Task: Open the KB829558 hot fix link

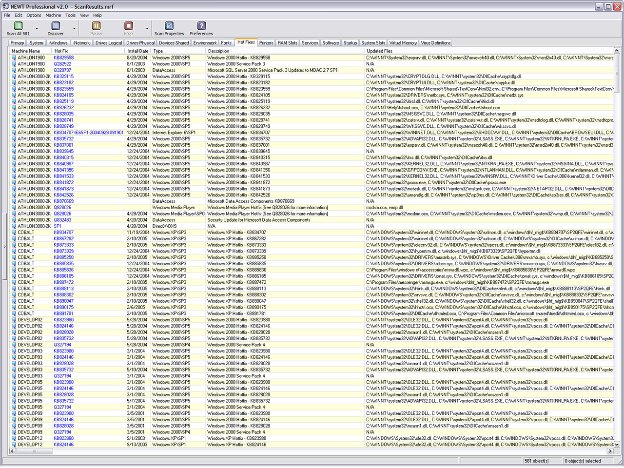Action: click(63, 58)
